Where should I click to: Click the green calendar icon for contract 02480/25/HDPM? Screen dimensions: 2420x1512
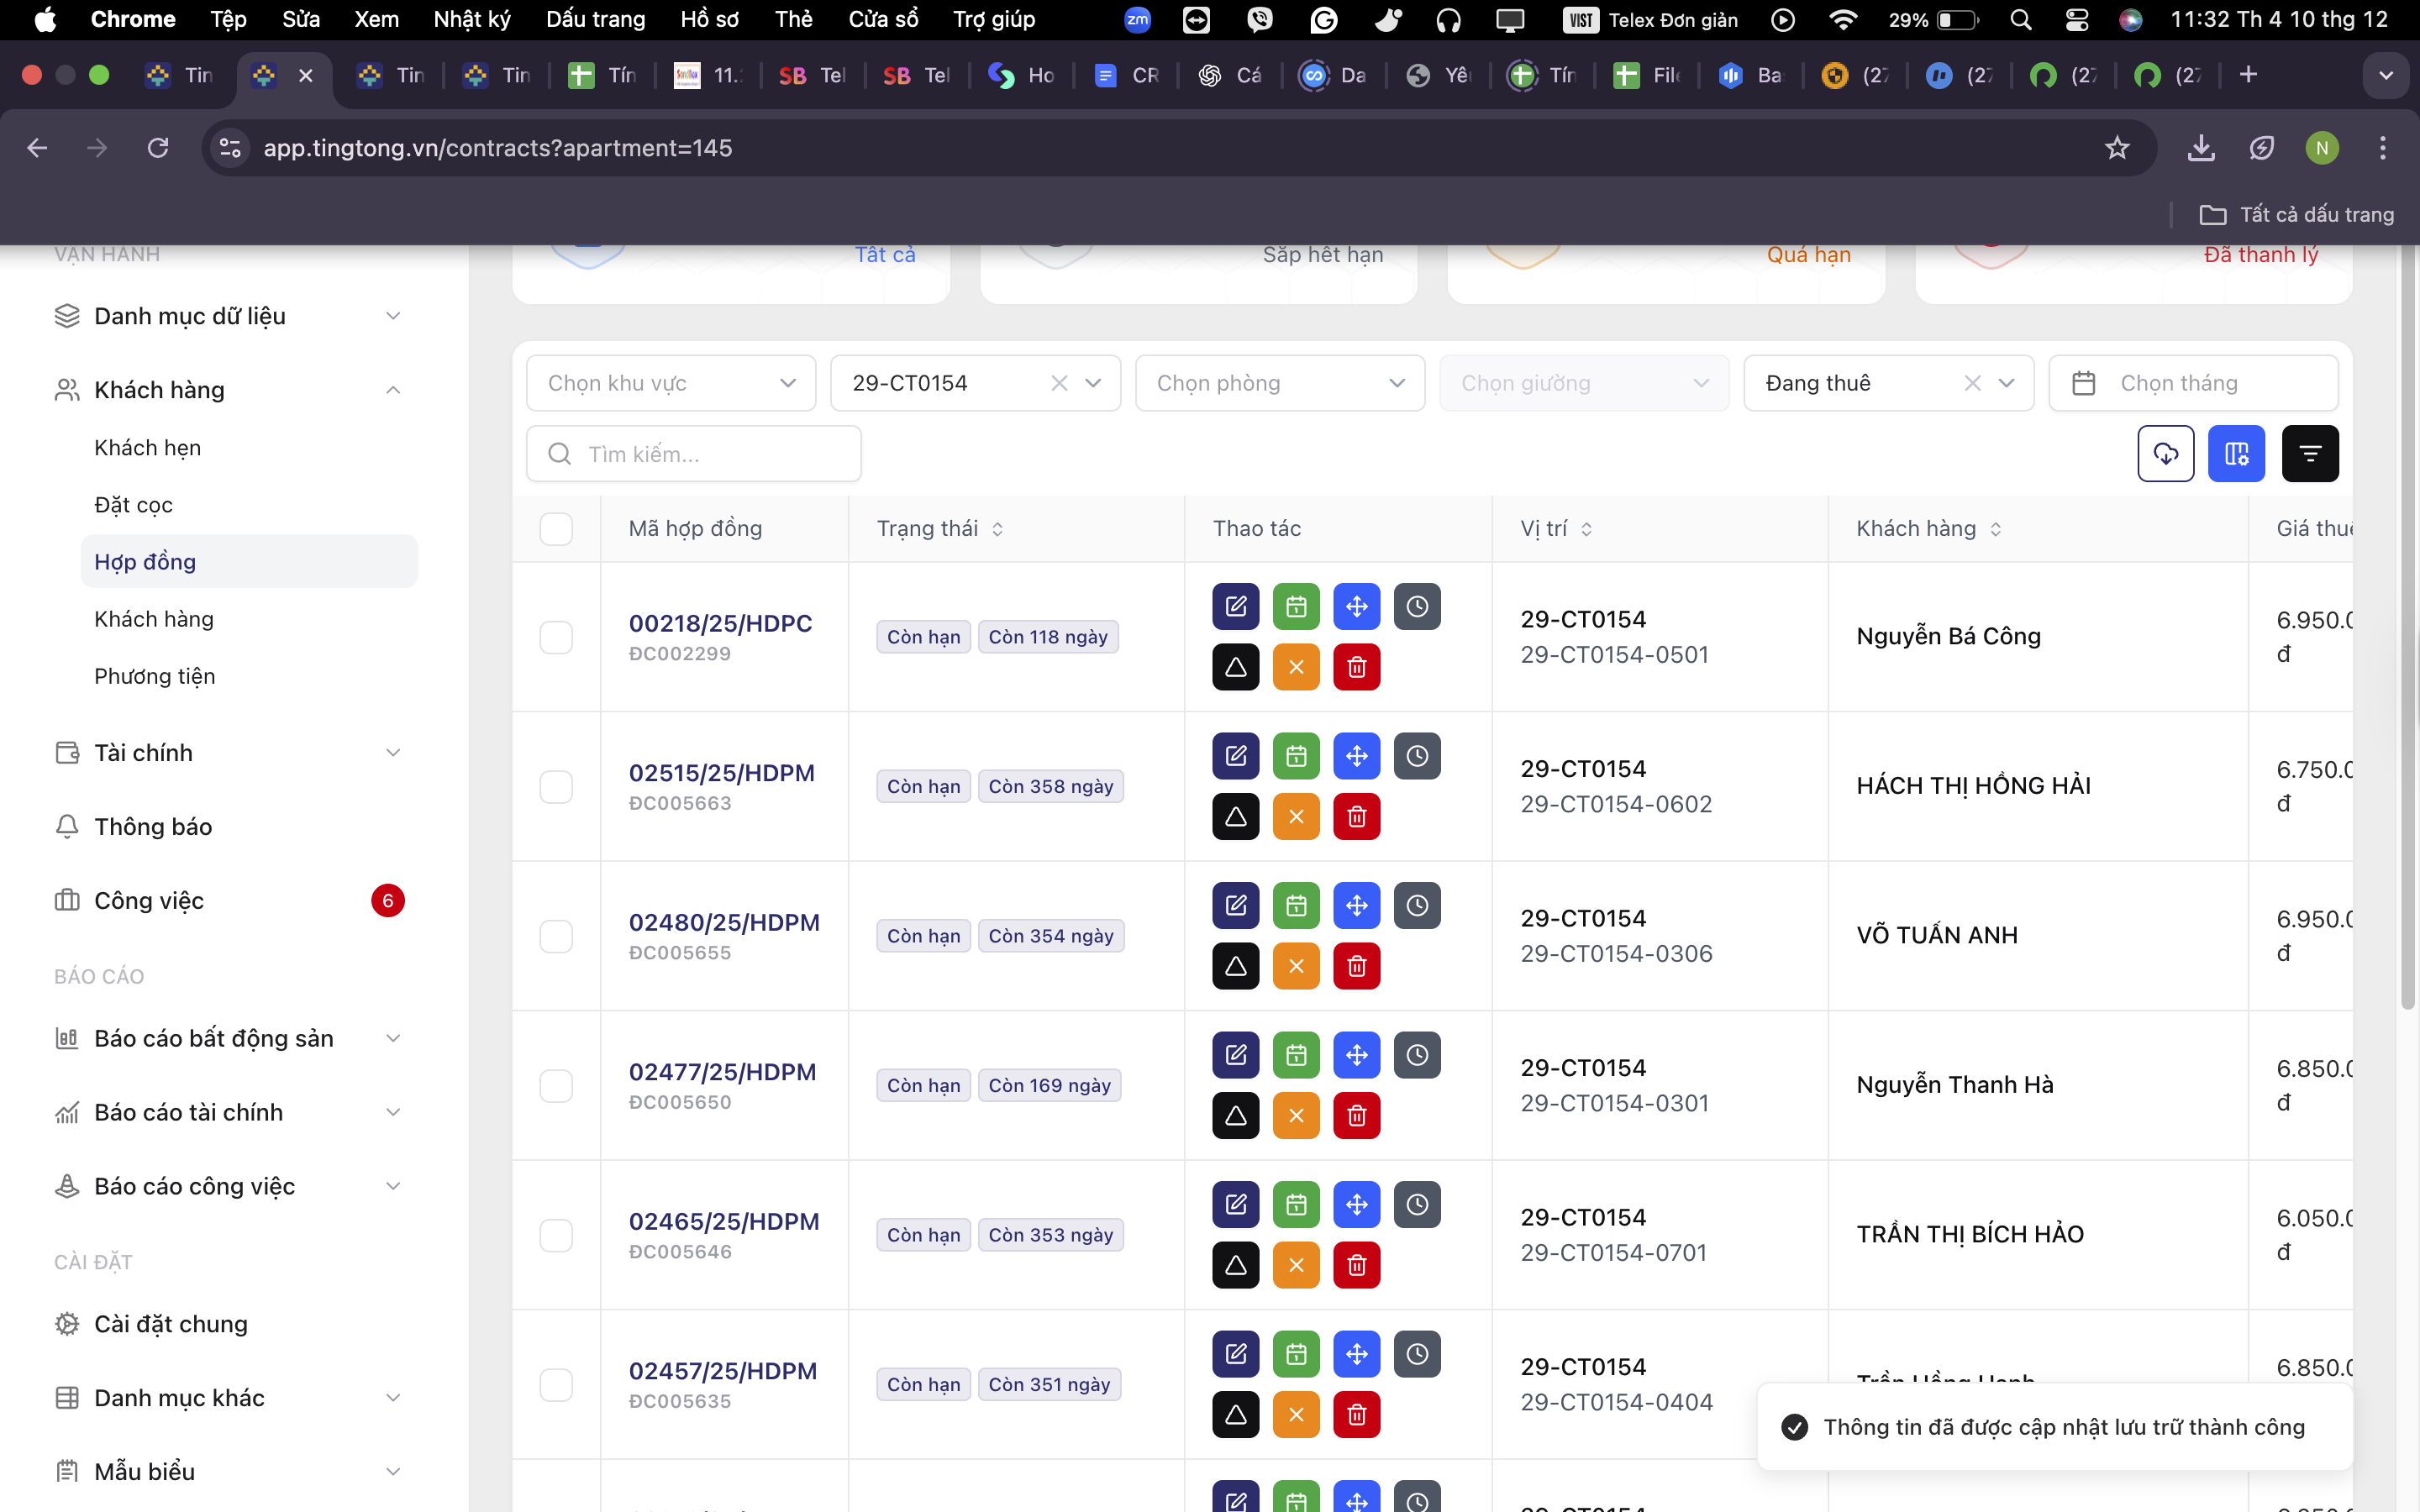point(1296,906)
